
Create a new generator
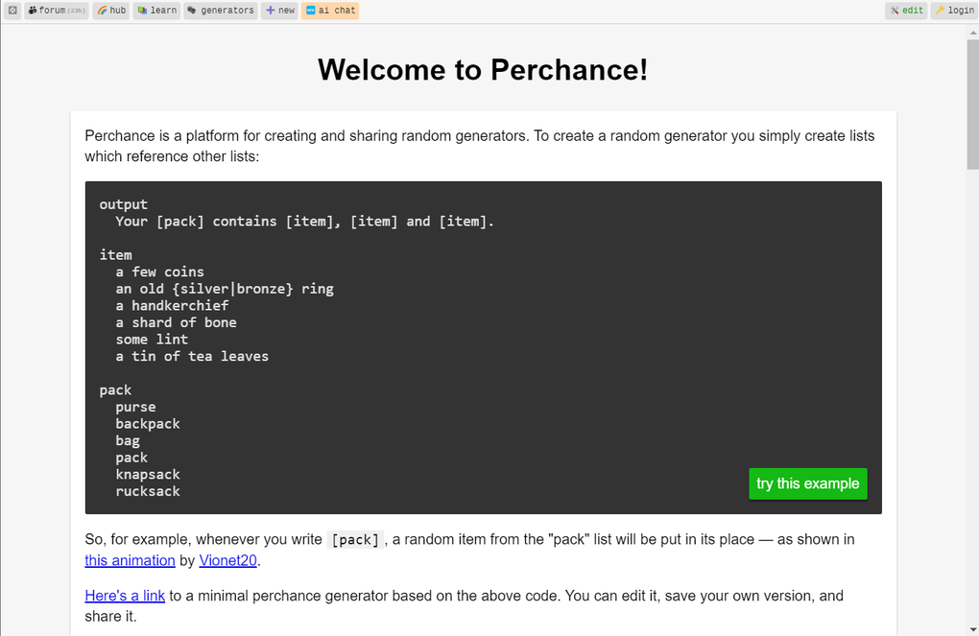tap(279, 10)
